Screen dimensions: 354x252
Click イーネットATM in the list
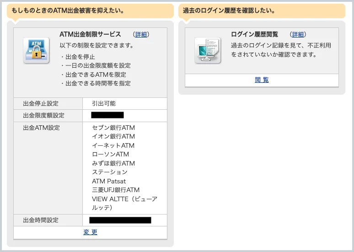coord(113,145)
